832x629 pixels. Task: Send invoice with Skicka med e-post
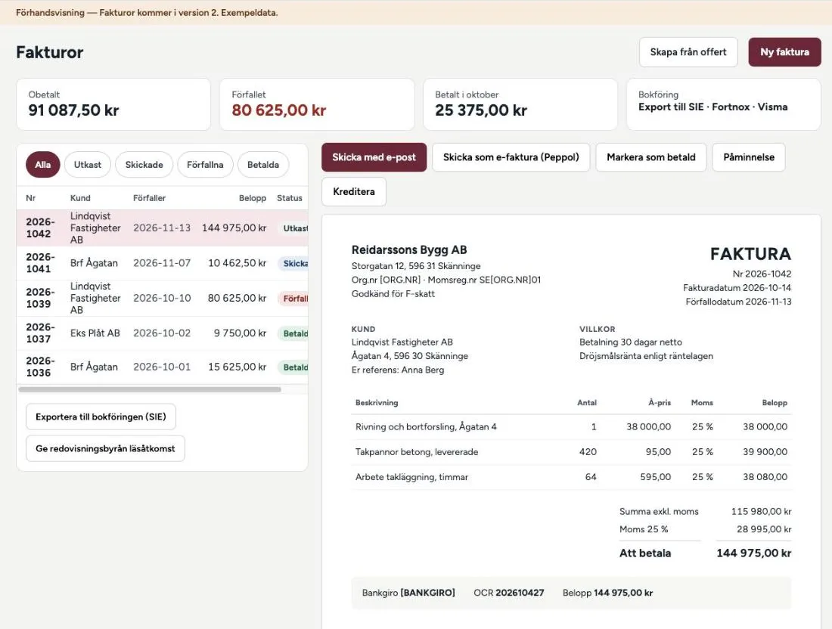coord(374,157)
